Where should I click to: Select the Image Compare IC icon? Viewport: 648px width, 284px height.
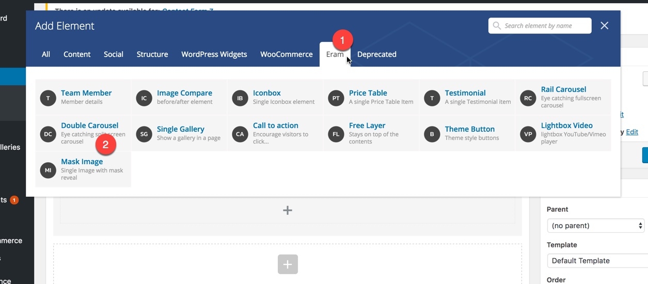[144, 98]
